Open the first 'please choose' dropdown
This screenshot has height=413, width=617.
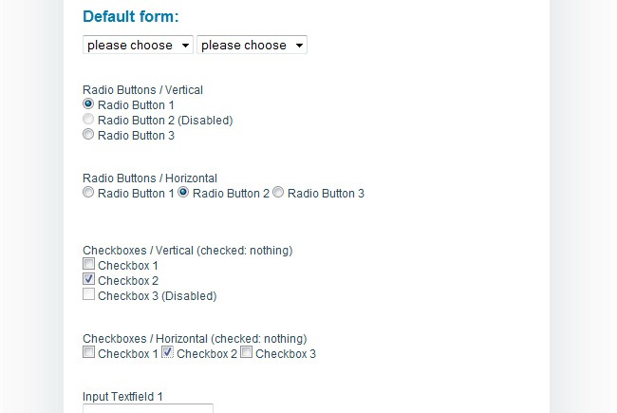pos(138,45)
